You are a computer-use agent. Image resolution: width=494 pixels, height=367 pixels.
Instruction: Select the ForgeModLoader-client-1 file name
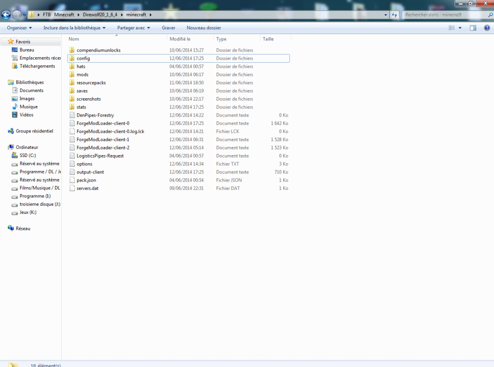tap(103, 140)
